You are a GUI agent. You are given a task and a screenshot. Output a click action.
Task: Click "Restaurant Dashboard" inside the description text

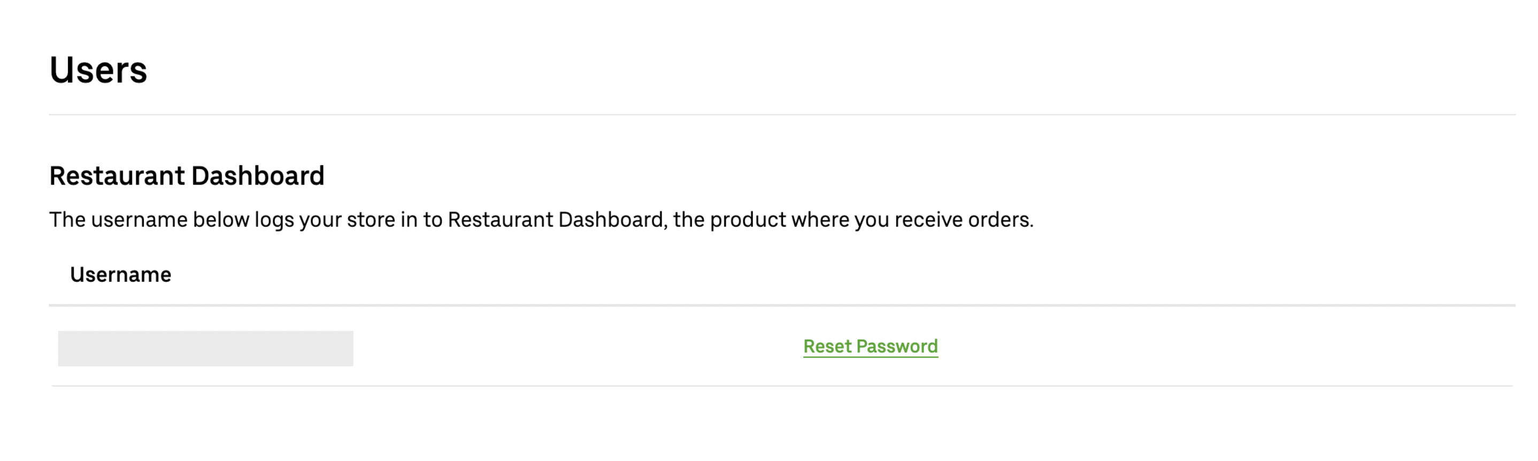click(555, 220)
